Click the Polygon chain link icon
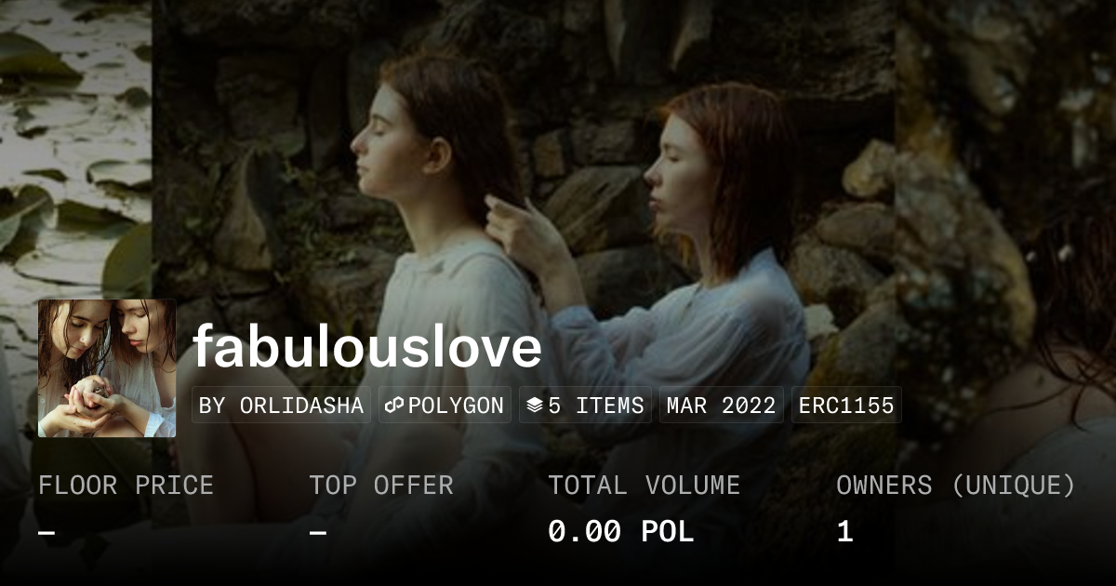The image size is (1116, 586). (x=394, y=406)
